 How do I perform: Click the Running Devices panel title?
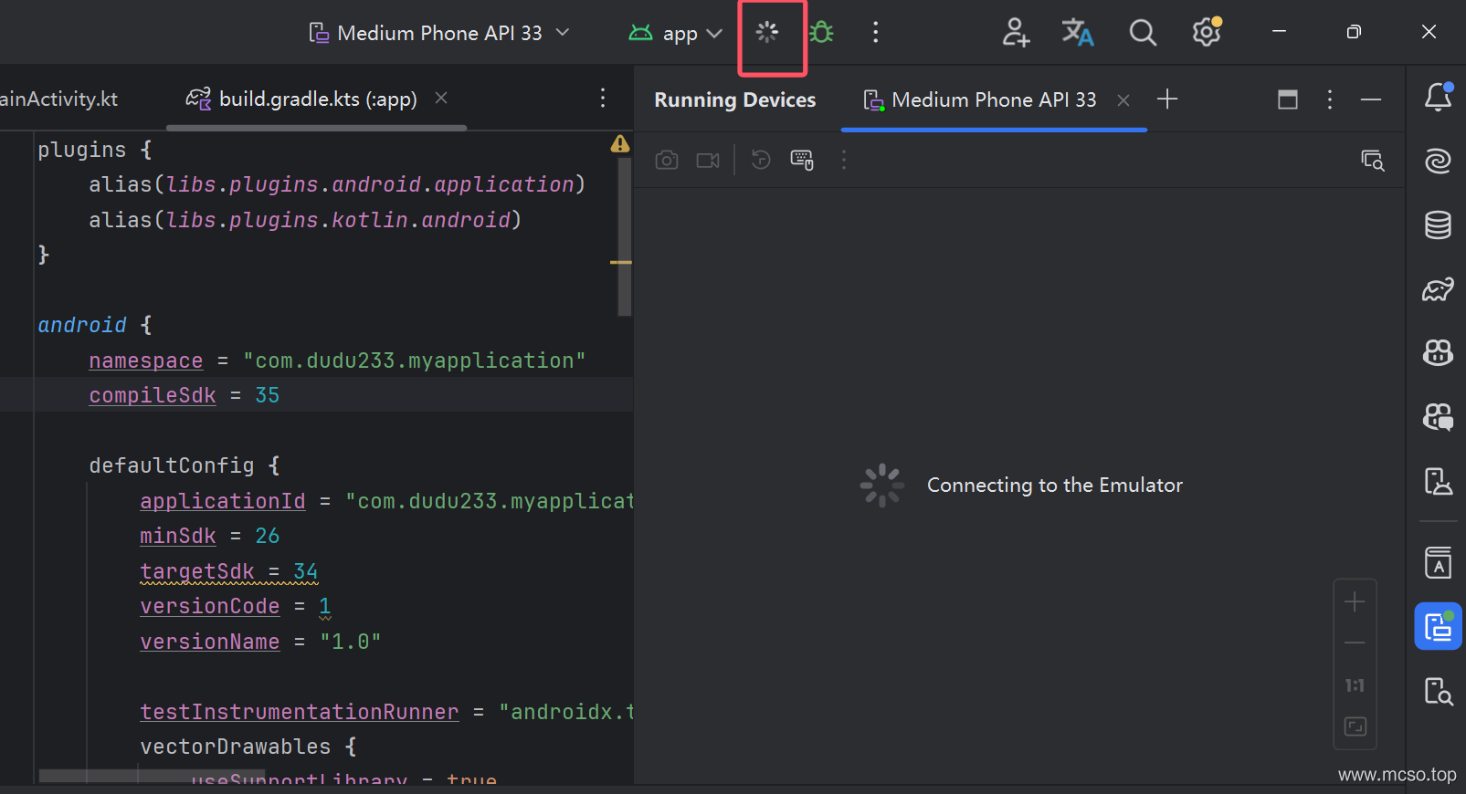point(735,100)
